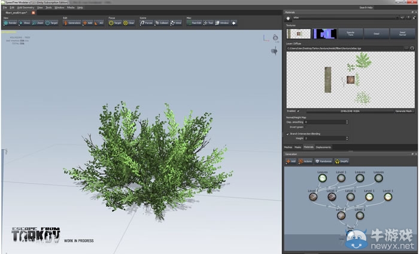
Task: Open the Tools menu
Action: pyautogui.click(x=48, y=7)
